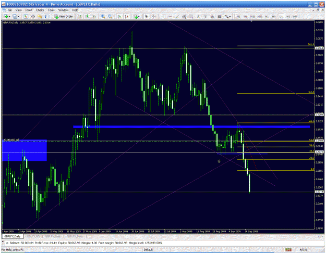Select the text label tool

click(205, 16)
